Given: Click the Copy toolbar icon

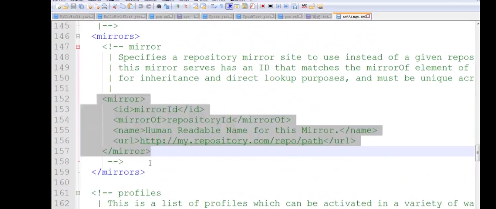Looking at the screenshot, I should tap(122, 7).
